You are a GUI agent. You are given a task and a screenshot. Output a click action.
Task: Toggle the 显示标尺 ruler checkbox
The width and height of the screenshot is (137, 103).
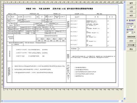pos(127,20)
